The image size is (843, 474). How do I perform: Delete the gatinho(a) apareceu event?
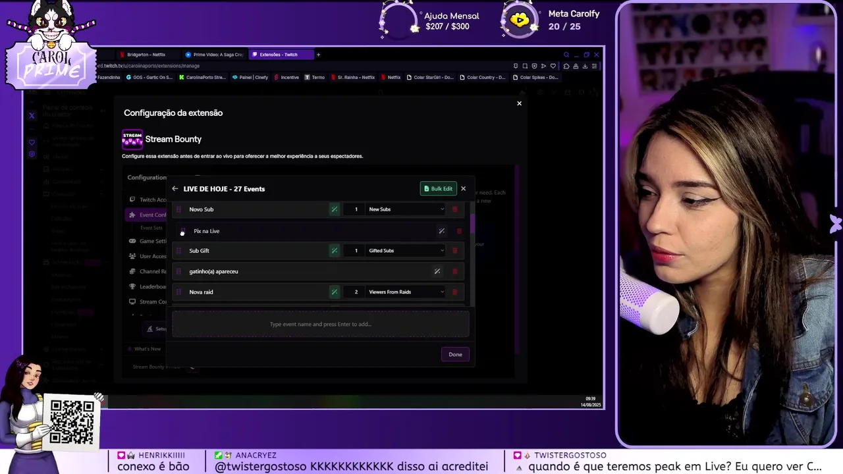[x=454, y=271]
